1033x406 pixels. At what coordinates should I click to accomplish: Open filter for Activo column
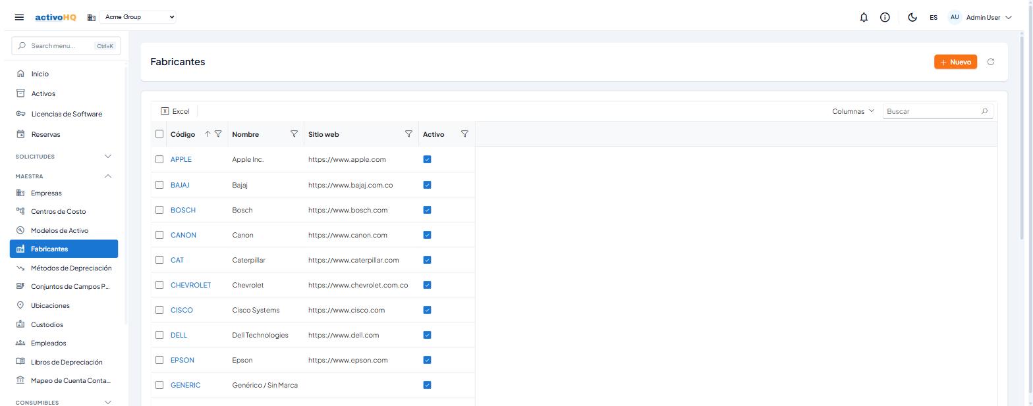[x=464, y=134]
